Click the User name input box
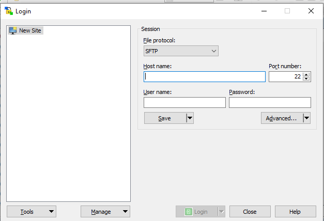This screenshot has width=324, height=221. [x=184, y=102]
